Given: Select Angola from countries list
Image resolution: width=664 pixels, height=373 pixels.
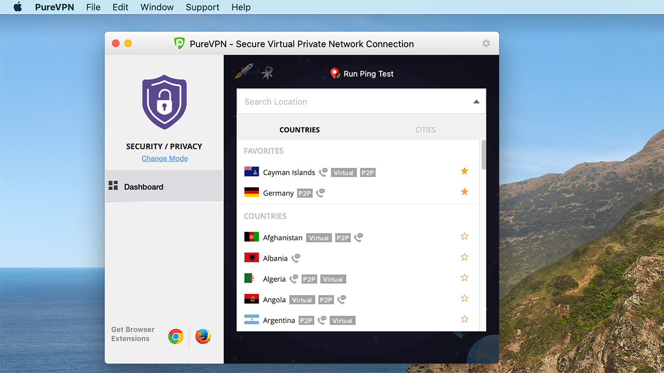Looking at the screenshot, I should pos(274,300).
